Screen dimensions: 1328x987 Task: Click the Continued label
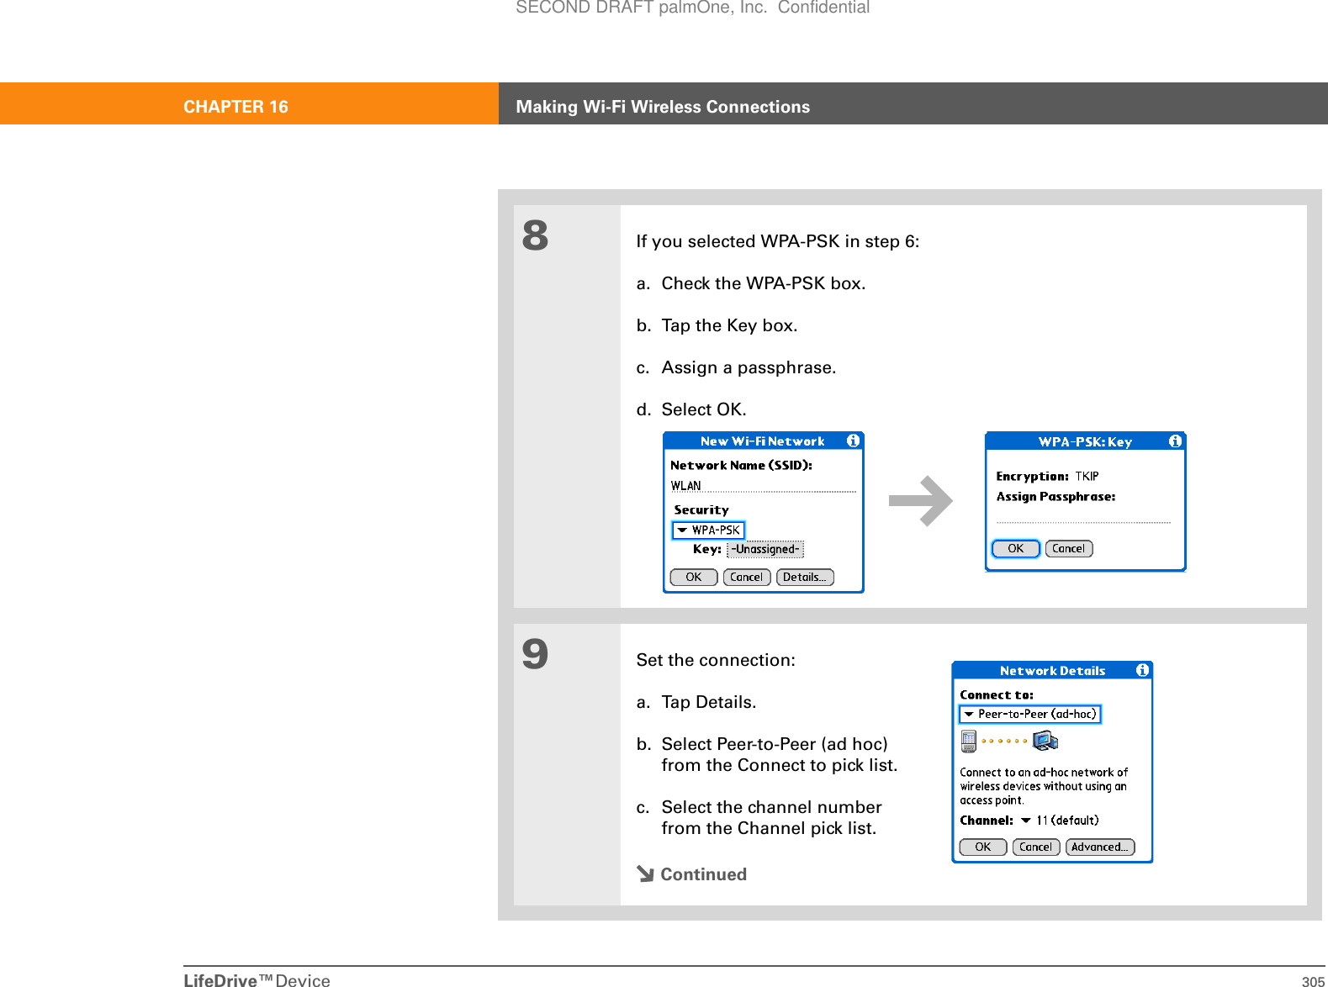tap(703, 874)
